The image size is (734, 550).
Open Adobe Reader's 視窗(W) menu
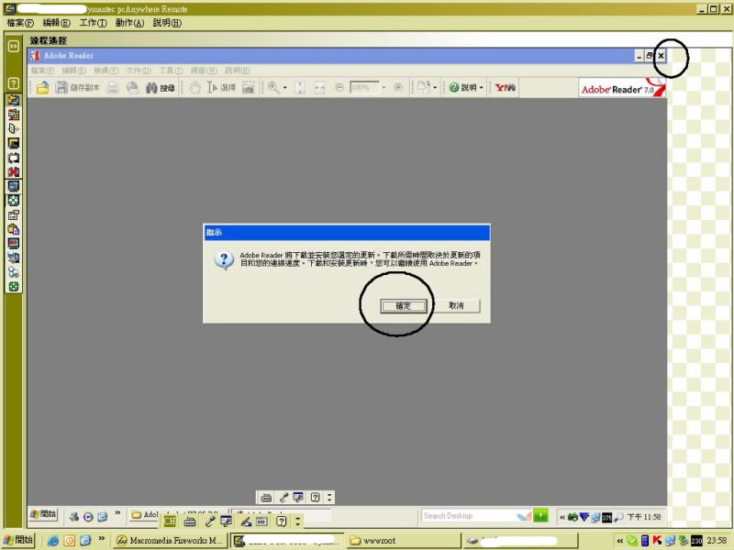[204, 71]
